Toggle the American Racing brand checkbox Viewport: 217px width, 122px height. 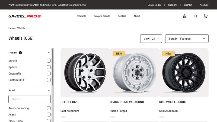click(49, 108)
